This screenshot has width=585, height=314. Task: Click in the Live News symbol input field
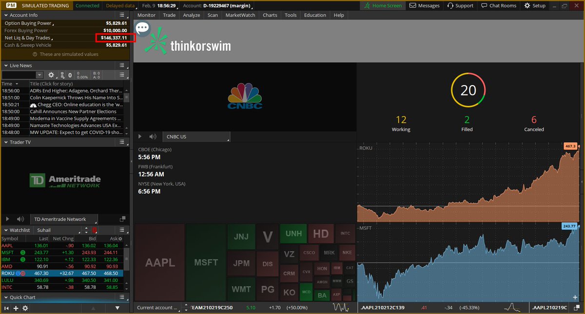point(19,75)
